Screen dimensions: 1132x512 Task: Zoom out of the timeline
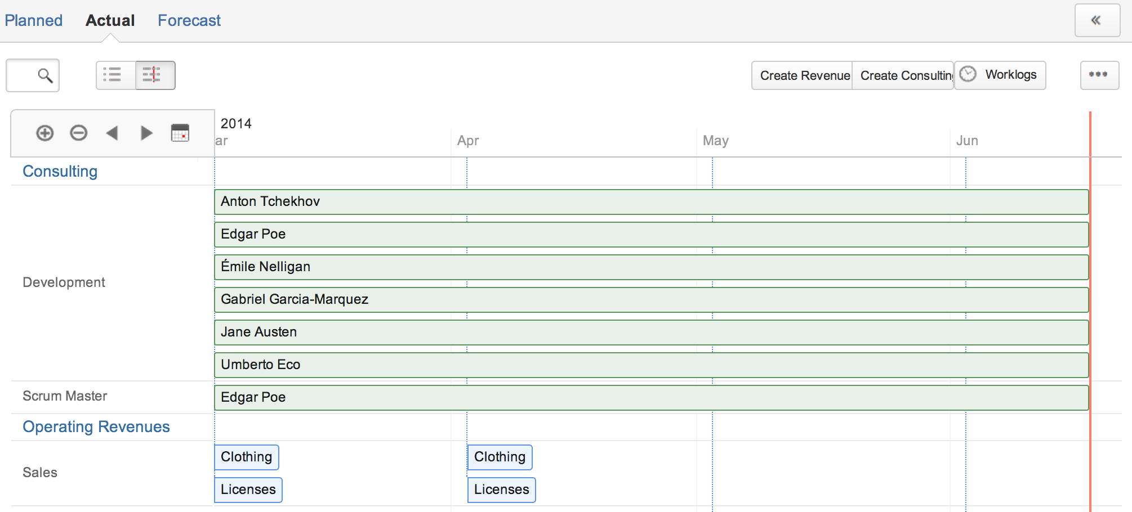[78, 133]
